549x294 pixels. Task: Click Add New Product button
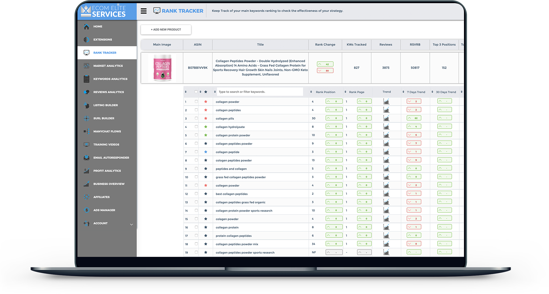166,30
